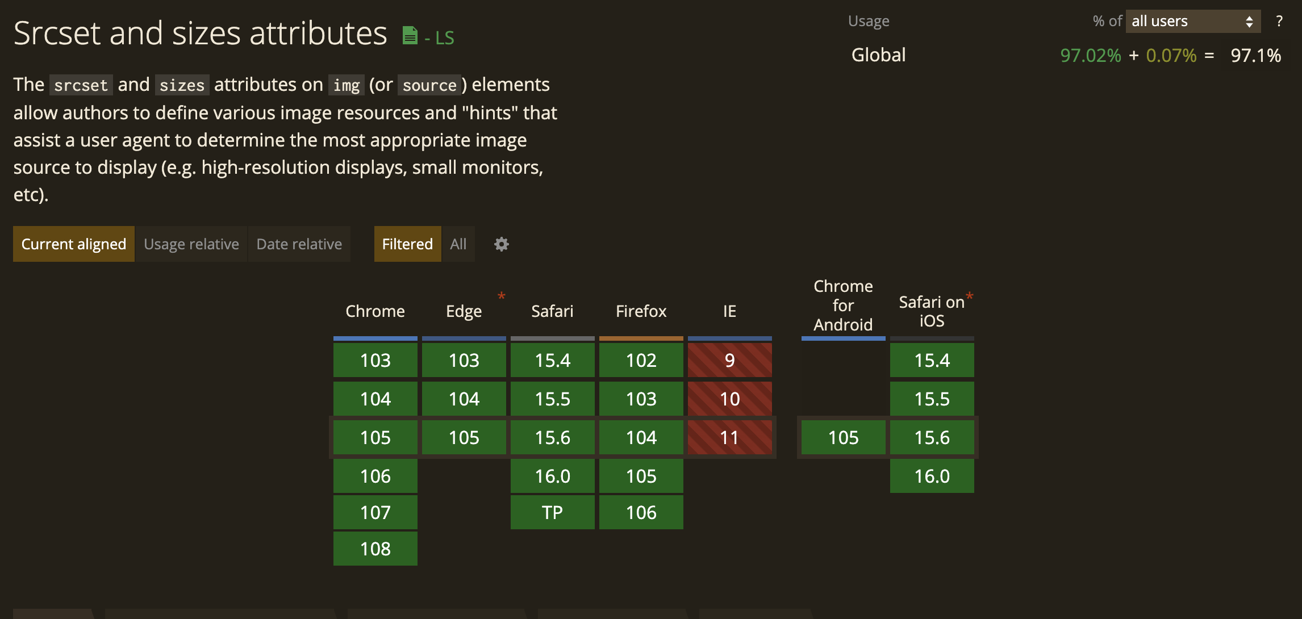
Task: Click the question mark help icon
Action: click(x=1279, y=22)
